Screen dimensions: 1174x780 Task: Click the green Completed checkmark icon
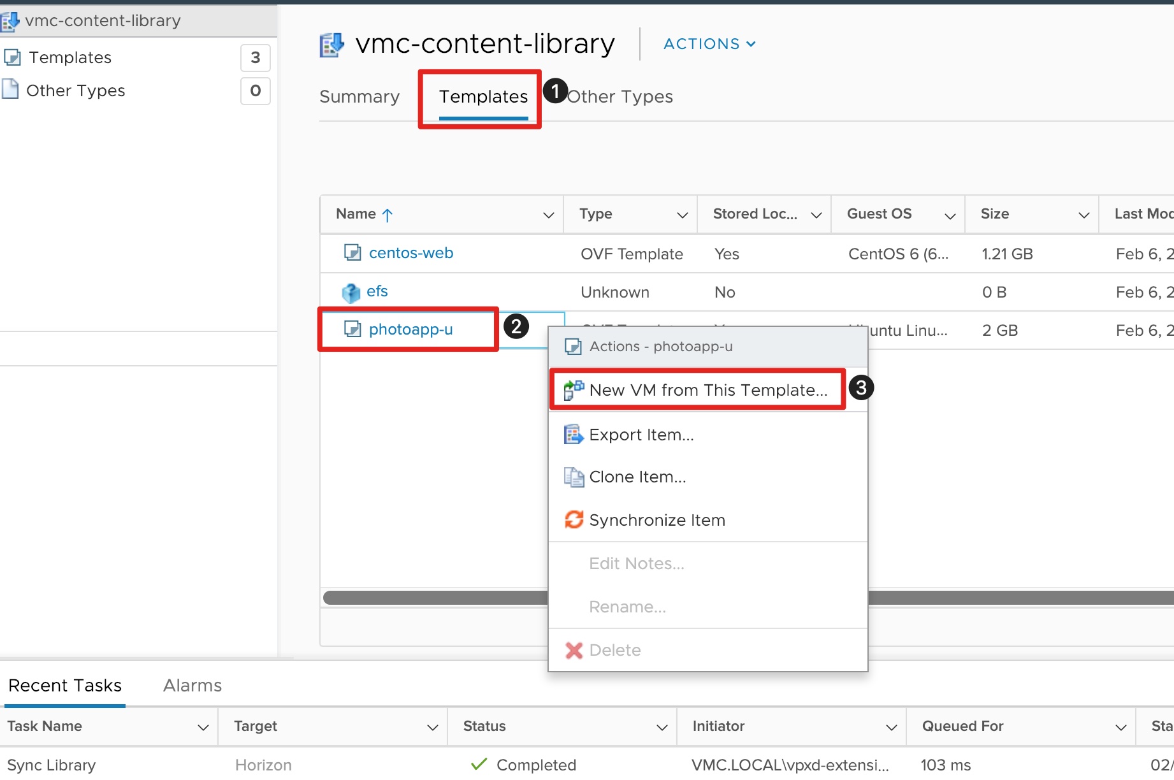tap(479, 763)
